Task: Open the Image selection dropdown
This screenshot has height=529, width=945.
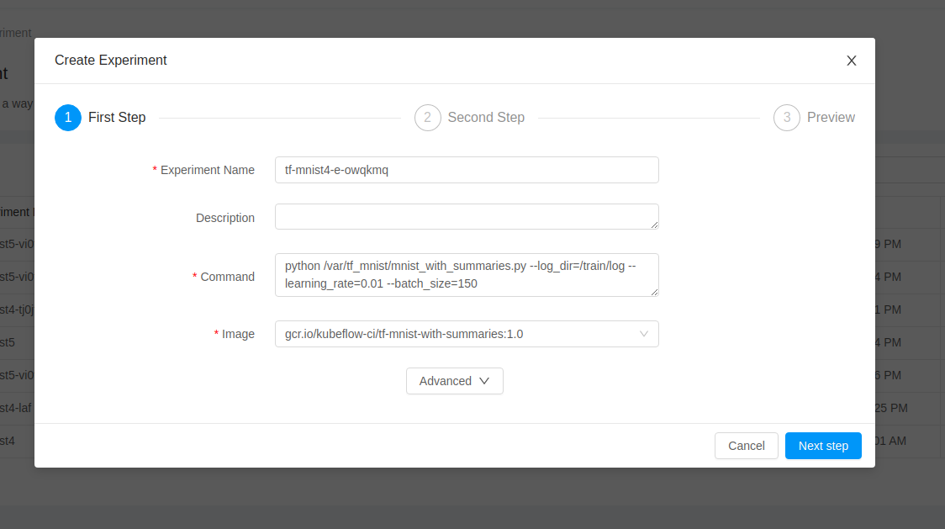Action: (x=467, y=334)
